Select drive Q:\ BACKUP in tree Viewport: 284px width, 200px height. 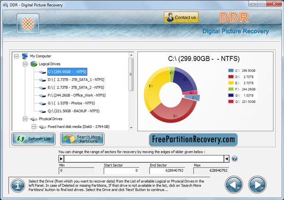73,111
